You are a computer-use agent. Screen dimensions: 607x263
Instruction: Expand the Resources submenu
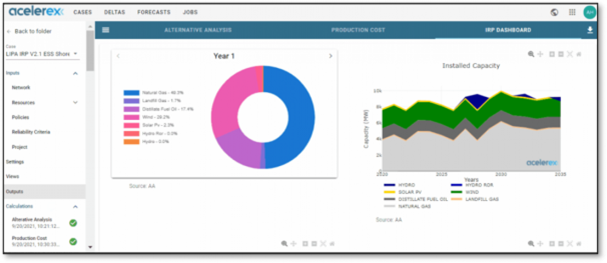[x=75, y=102]
